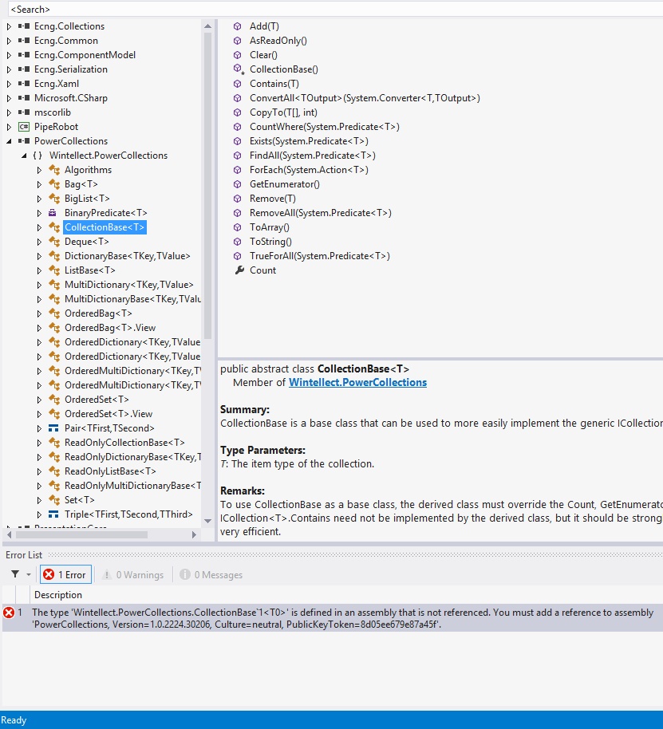Image resolution: width=663 pixels, height=729 pixels.
Task: Toggle the 0 Warnings filter button
Action: 132,574
